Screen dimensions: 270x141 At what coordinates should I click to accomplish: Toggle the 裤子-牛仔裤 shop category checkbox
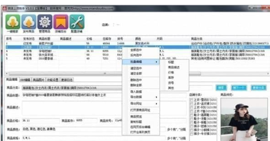tap(191, 134)
